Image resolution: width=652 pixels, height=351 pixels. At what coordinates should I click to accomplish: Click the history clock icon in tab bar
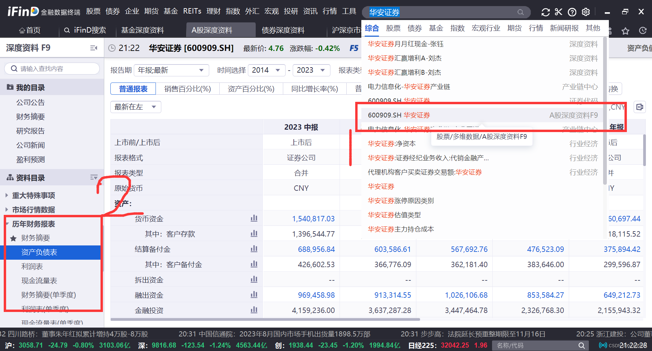(x=643, y=31)
